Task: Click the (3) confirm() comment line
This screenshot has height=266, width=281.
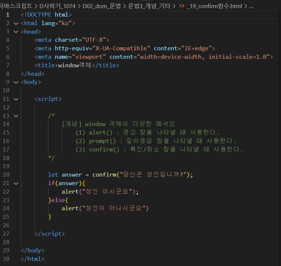Action: click(x=159, y=150)
